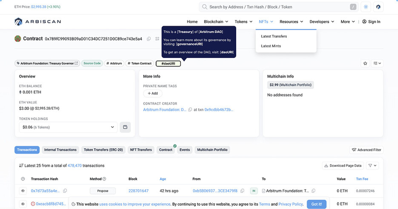Select Latest Mints from the NFTs menu
The image size is (398, 209).
coord(271,46)
